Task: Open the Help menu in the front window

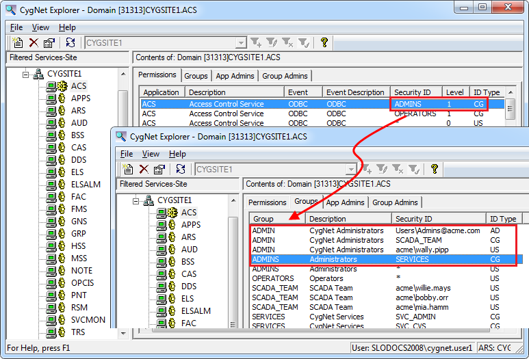Action: tap(177, 154)
